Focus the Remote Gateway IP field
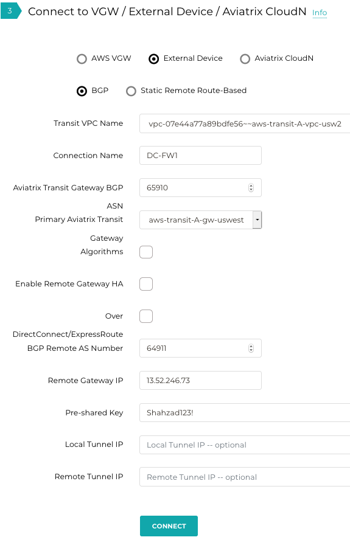This screenshot has width=350, height=540. click(200, 380)
